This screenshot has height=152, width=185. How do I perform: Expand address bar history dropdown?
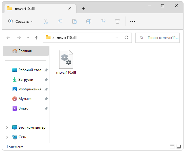[x=117, y=38]
